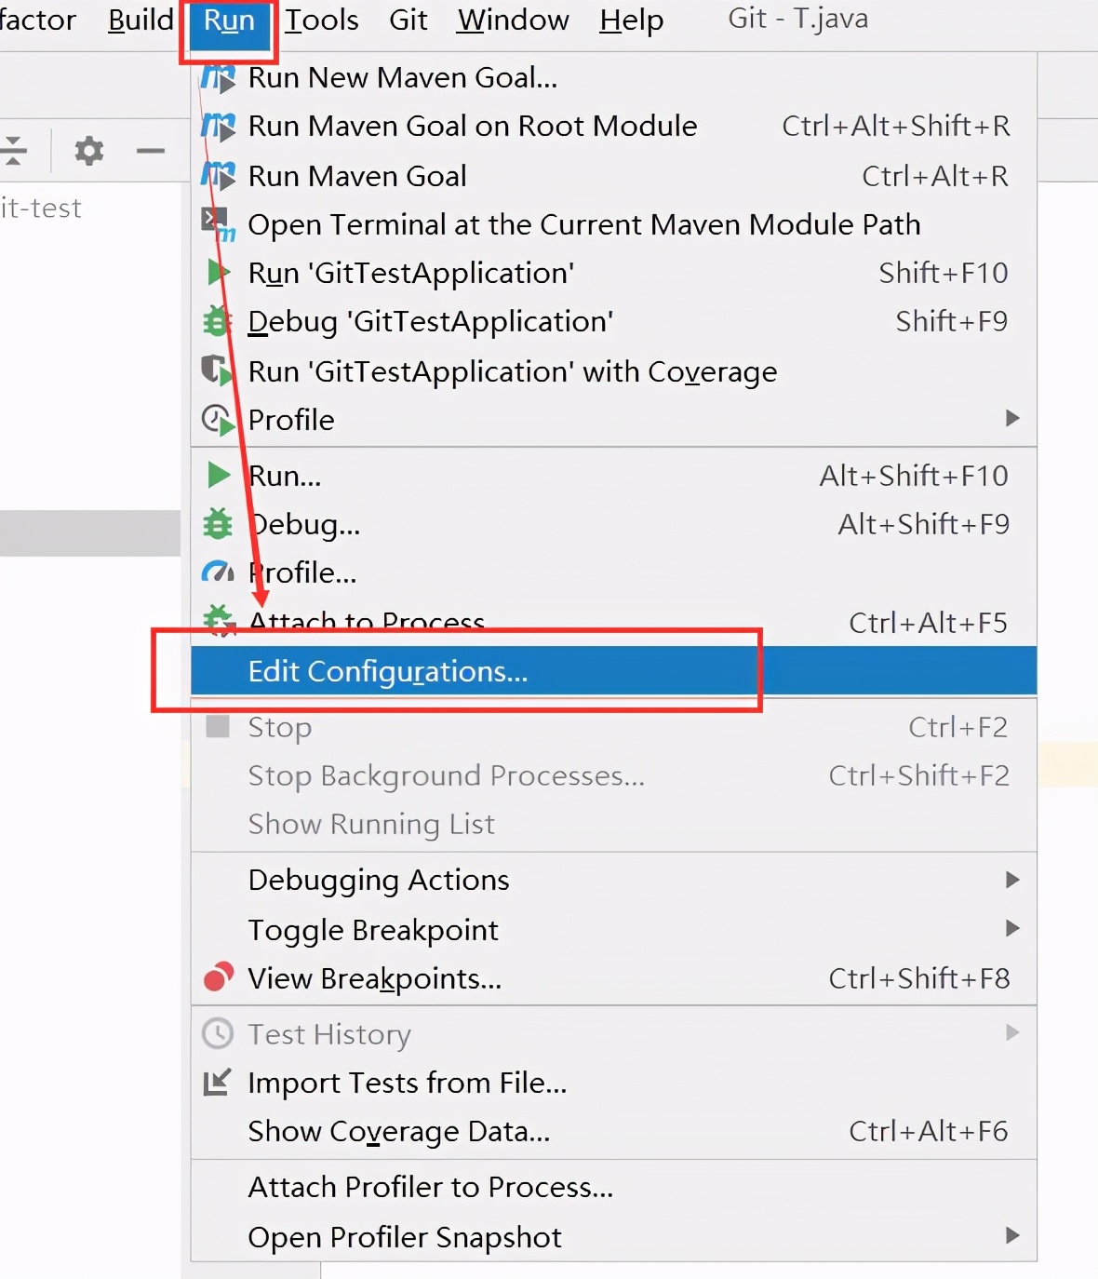Click the clock icon beside Test History

[218, 1033]
